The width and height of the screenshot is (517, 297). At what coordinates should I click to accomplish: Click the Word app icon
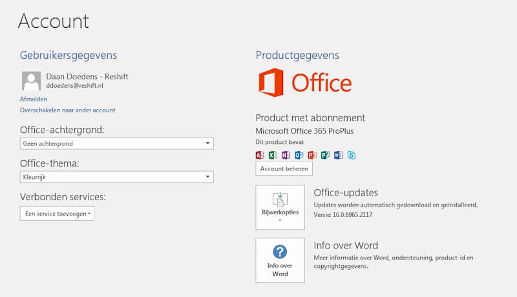coord(338,155)
